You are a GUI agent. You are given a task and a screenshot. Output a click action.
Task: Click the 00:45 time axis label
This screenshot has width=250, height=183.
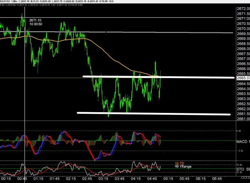(22, 179)
